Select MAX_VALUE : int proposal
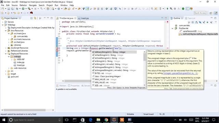Viewport: 219px width, 123px height. tap(104, 80)
